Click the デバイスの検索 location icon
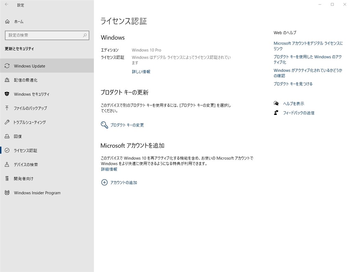351x272 pixels. click(7, 164)
